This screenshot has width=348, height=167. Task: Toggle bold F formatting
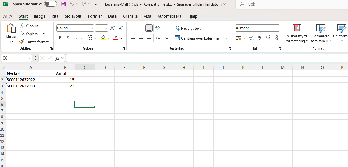pos(60,38)
